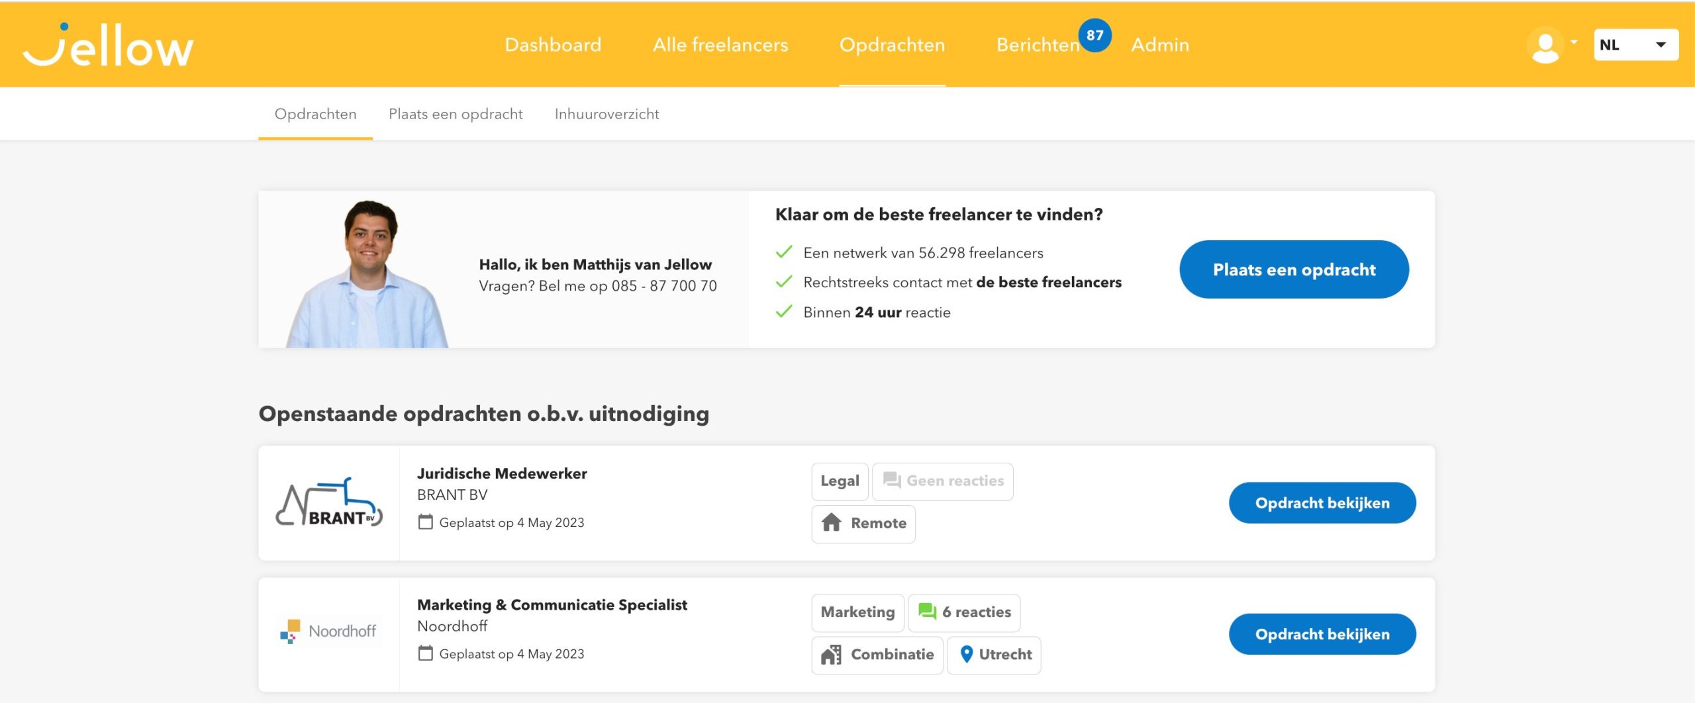Go to the Dashboard menu item
The width and height of the screenshot is (1695, 703).
point(553,45)
